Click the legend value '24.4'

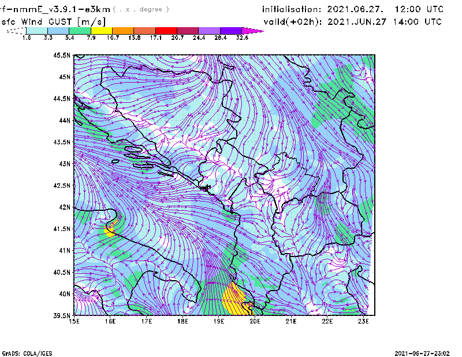click(x=199, y=38)
